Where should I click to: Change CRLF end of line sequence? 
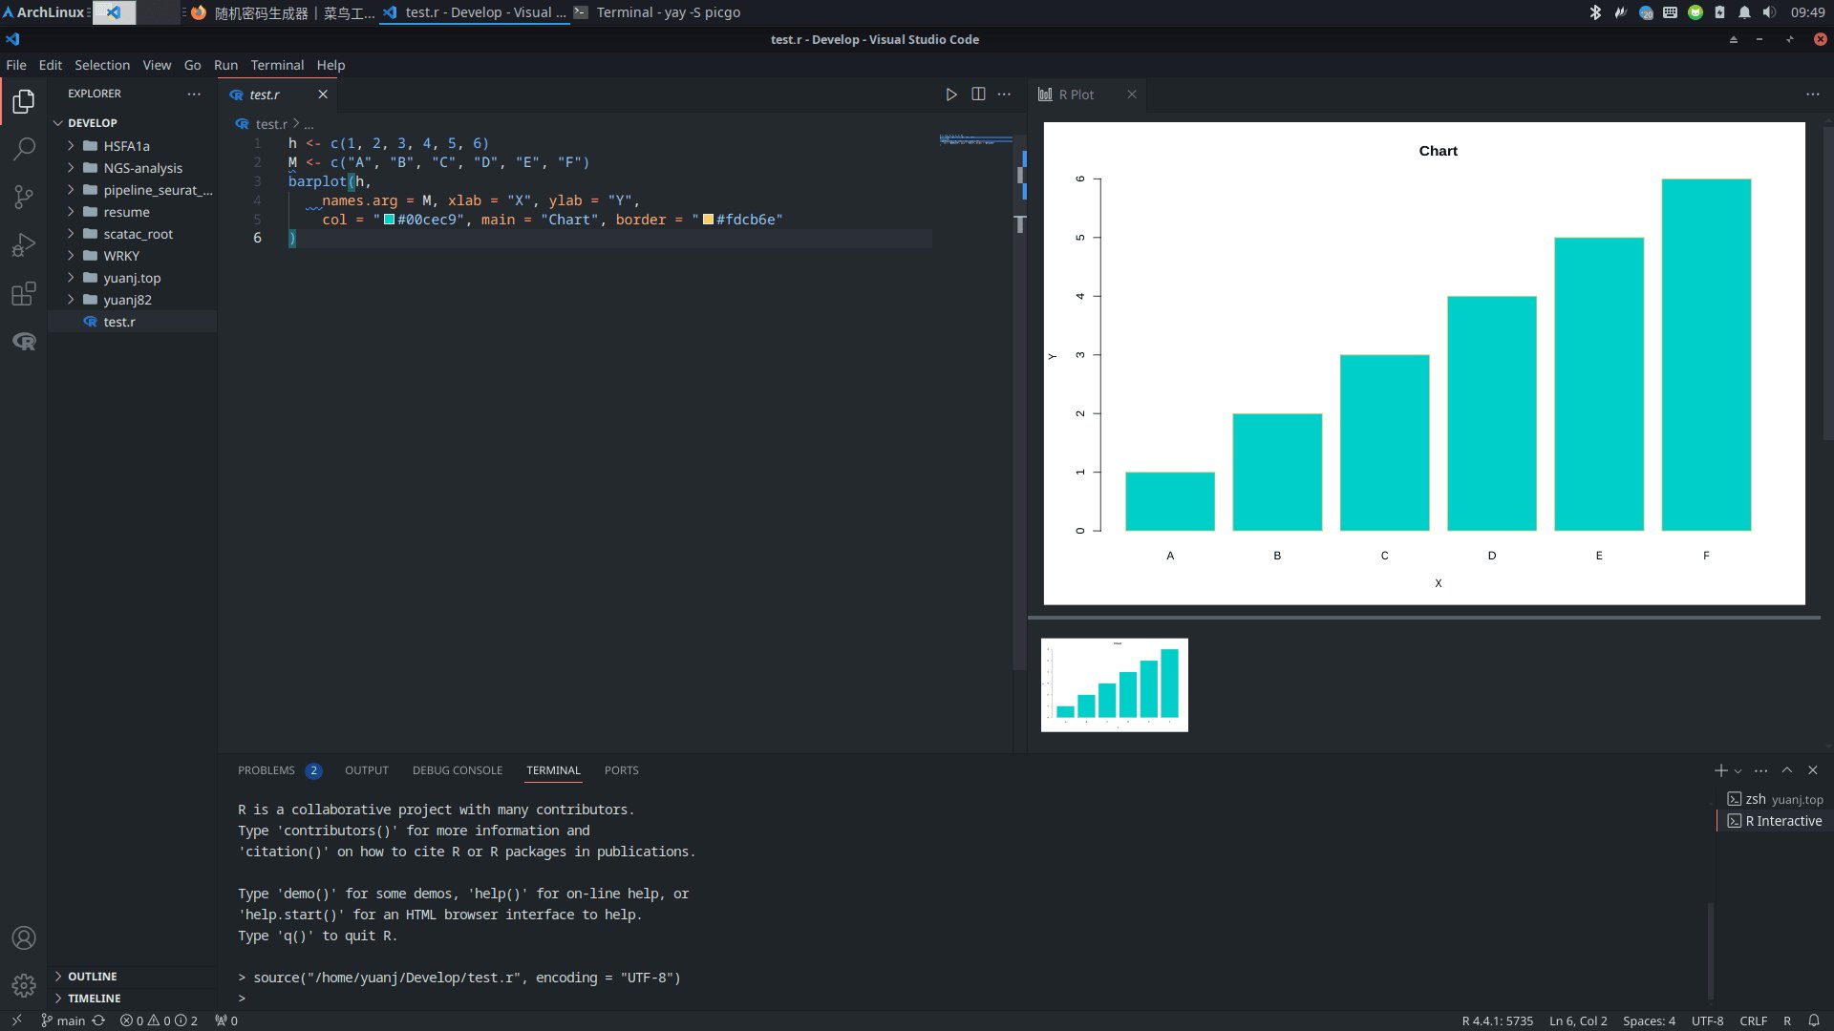click(x=1753, y=1020)
